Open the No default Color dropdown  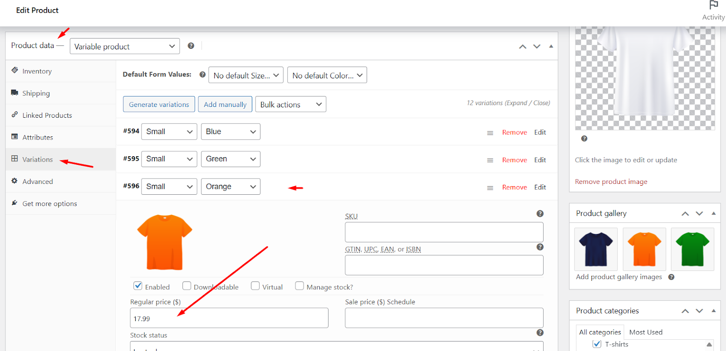[x=327, y=75]
